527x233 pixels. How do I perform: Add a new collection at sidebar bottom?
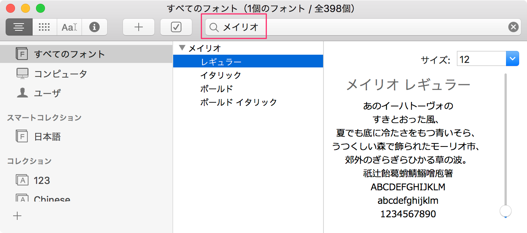(x=17, y=216)
